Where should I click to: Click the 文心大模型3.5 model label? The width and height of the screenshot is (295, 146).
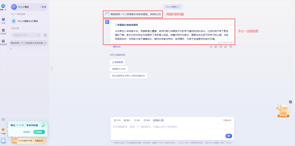point(172,7)
